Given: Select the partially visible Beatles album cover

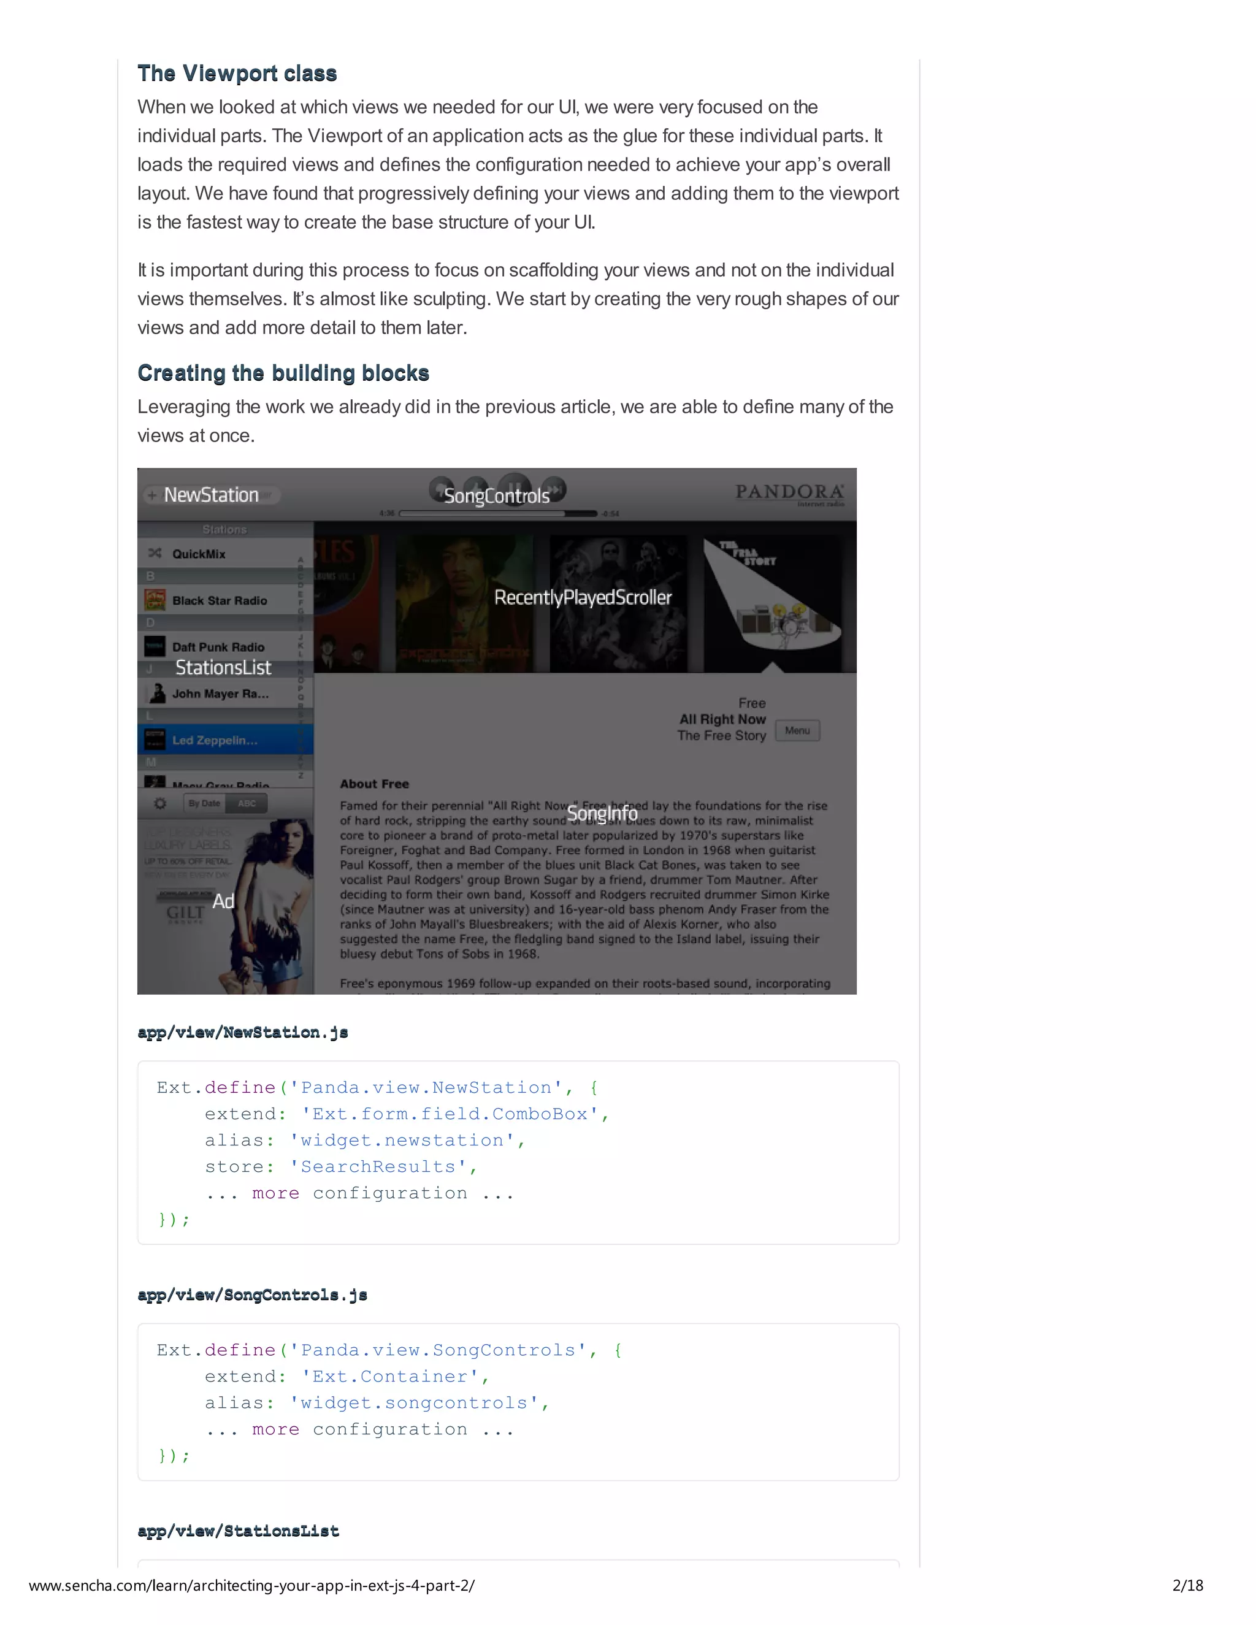Looking at the screenshot, I should pyautogui.click(x=346, y=602).
